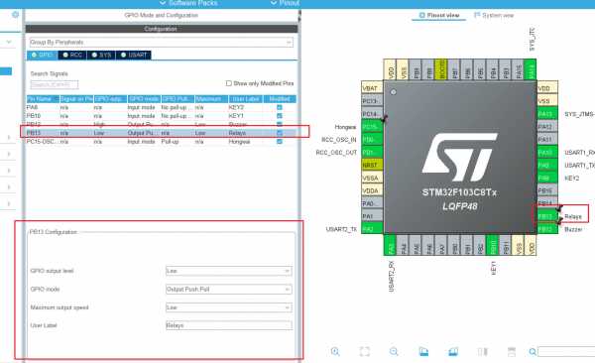Toggle Modified checkbox in PB13 row
This screenshot has width=595, height=363.
coord(280,133)
